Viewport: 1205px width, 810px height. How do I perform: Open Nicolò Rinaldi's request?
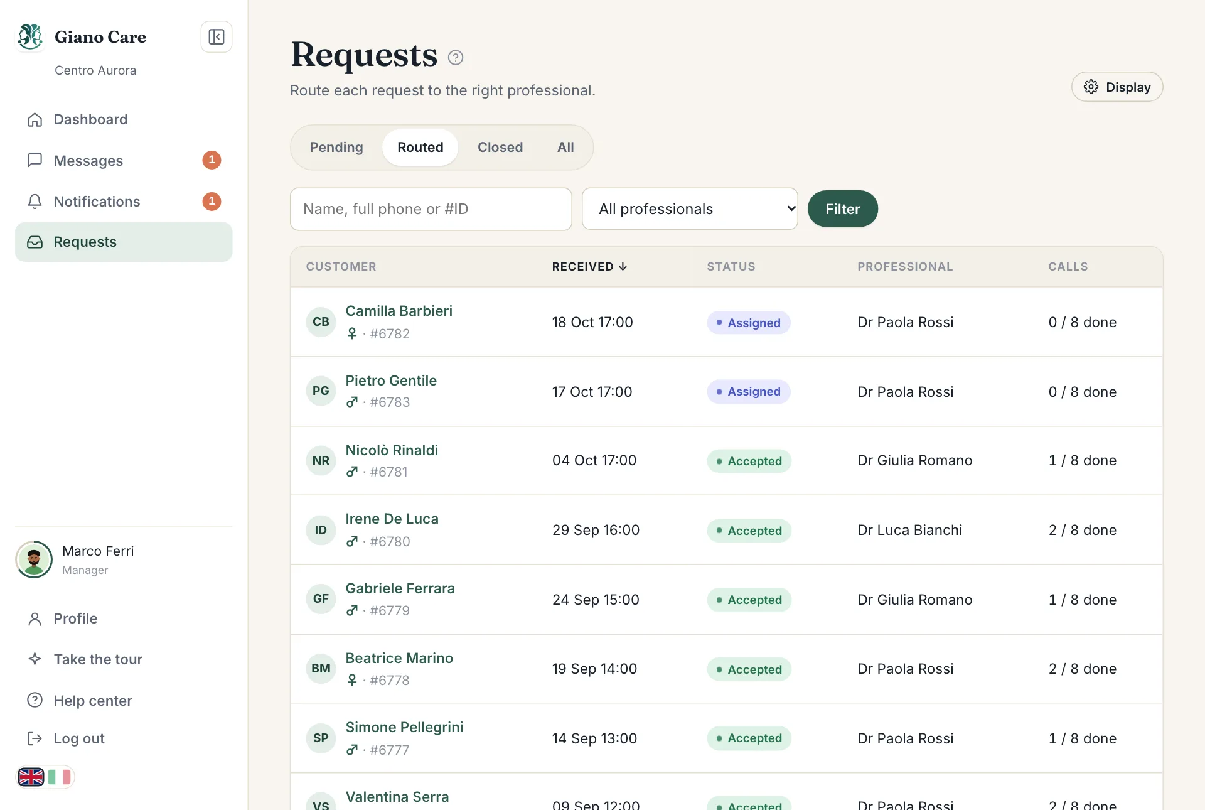click(x=392, y=451)
